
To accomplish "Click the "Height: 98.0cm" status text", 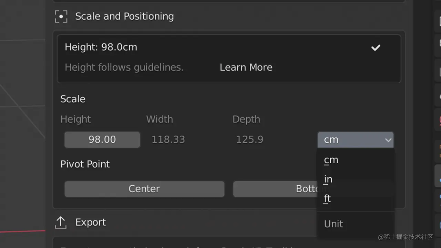I will pos(101,47).
